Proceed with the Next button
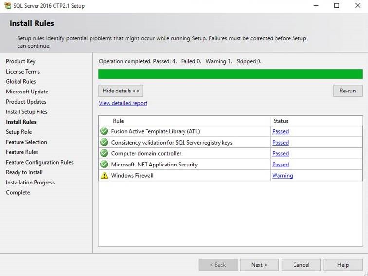Viewport: 368px width, 276px height. pyautogui.click(x=259, y=265)
